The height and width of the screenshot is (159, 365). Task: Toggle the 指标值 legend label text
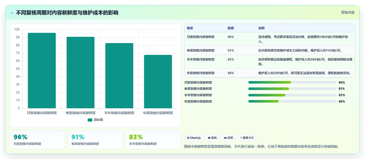(98, 120)
